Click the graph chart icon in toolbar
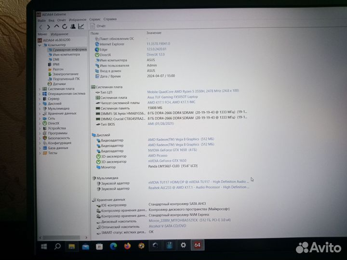 81,26
